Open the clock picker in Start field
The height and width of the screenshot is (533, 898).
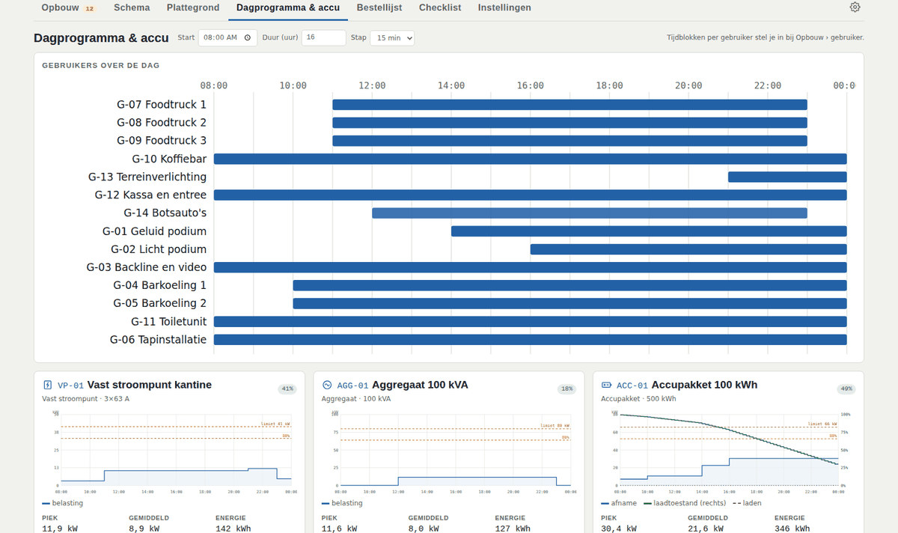pos(248,37)
